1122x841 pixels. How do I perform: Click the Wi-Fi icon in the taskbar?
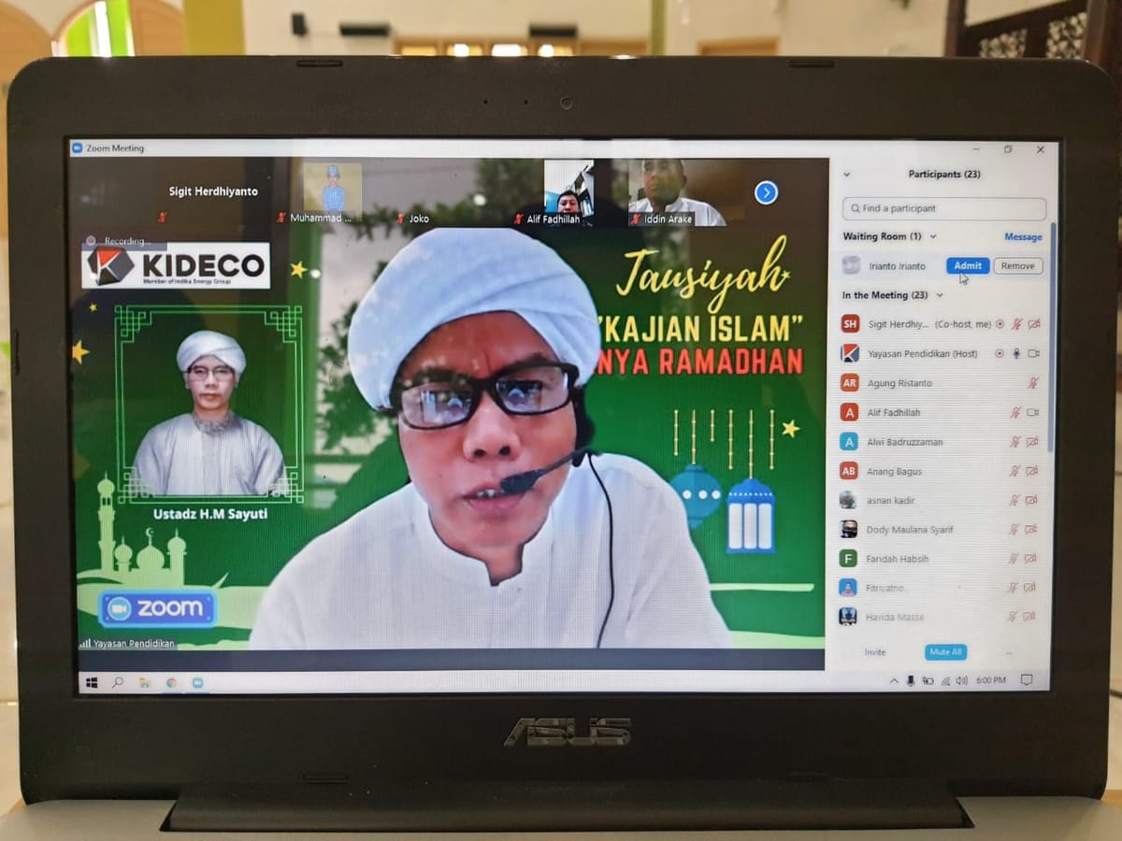(x=947, y=681)
